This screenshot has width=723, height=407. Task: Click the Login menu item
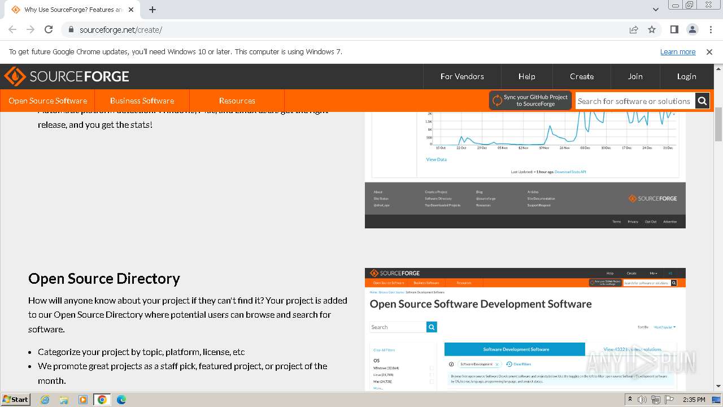(x=687, y=76)
